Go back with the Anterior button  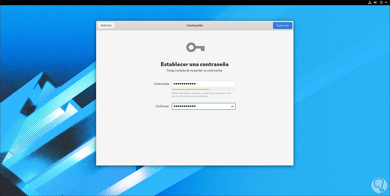[x=106, y=25]
